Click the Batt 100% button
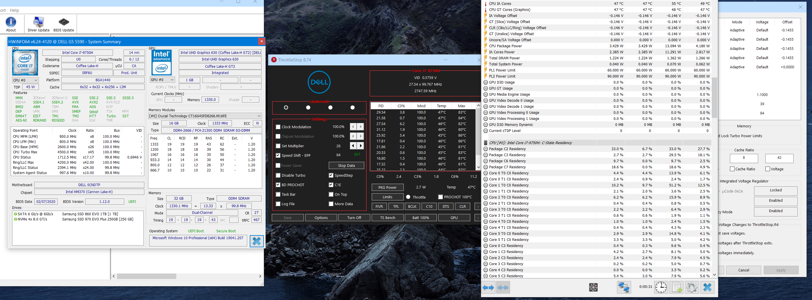Viewport: 812px width, 300px height. (x=421, y=218)
